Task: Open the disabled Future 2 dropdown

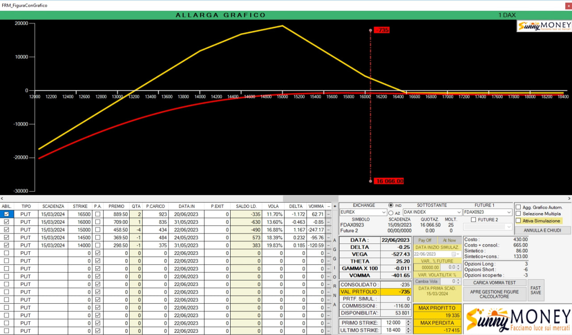Action: [488, 227]
